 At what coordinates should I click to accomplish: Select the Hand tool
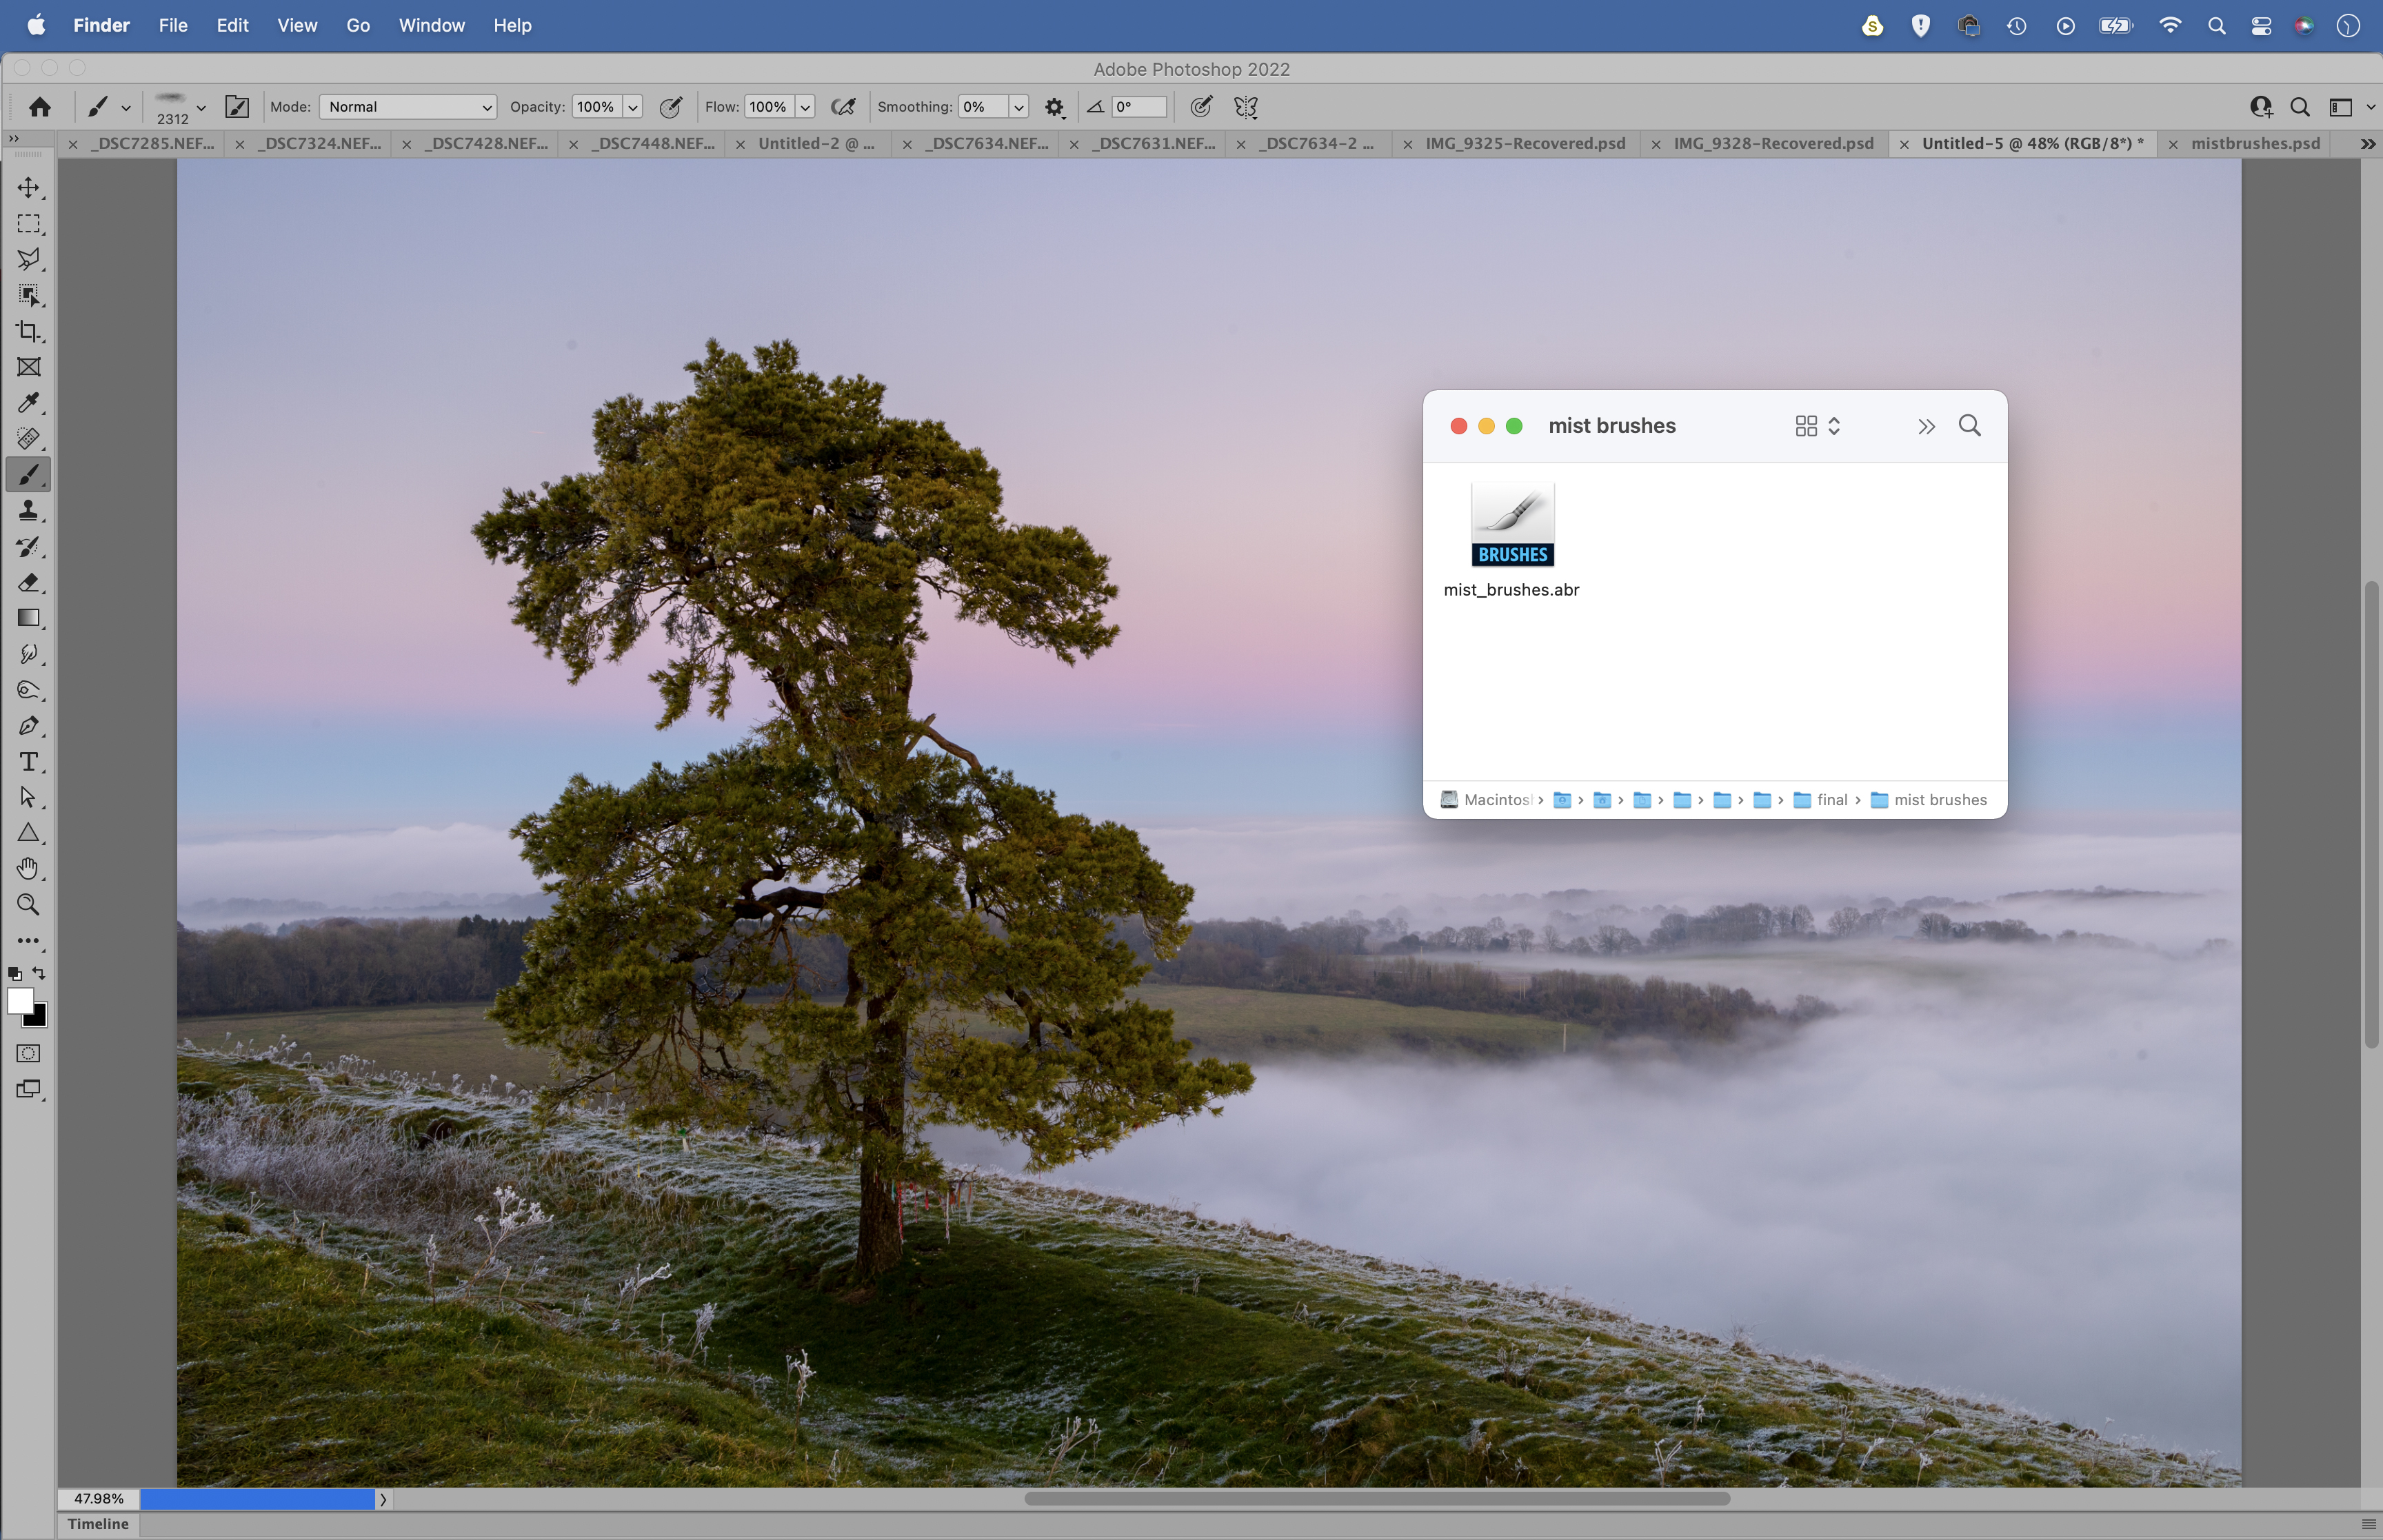28,869
